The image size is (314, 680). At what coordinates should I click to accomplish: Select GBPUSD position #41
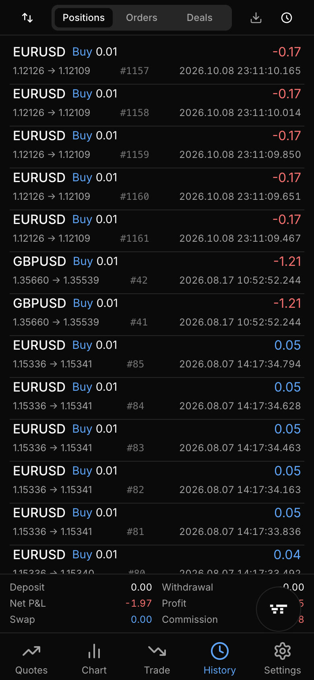click(157, 313)
